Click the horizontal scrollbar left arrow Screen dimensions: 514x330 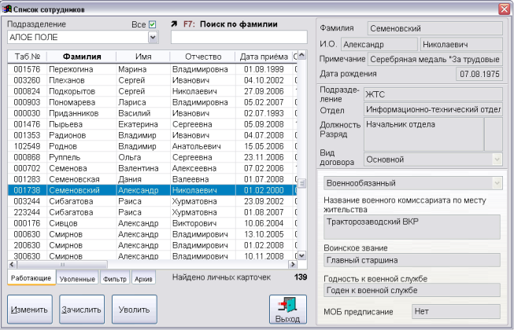click(x=12, y=264)
